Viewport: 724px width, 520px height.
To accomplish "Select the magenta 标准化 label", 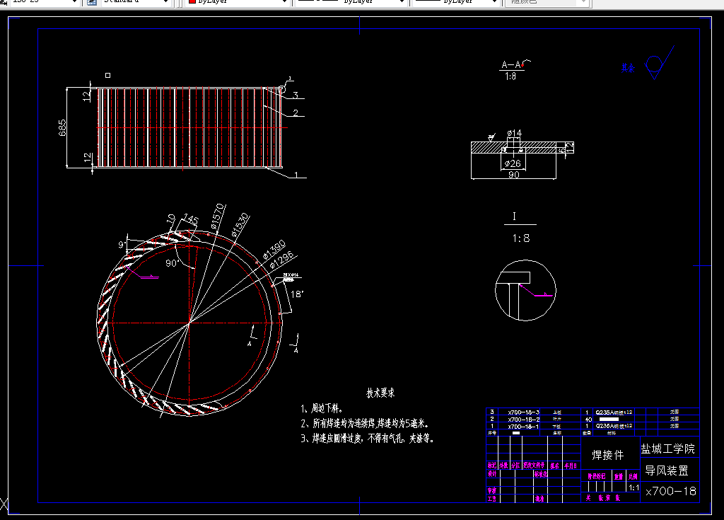I will click(x=541, y=474).
